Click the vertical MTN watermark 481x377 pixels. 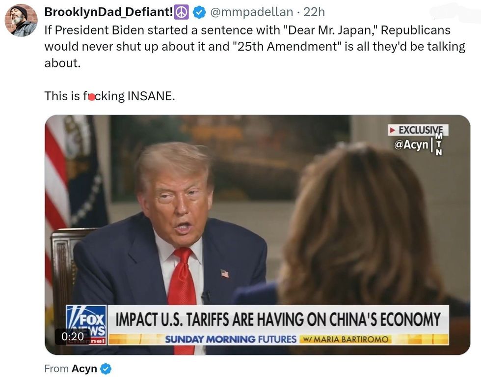(439, 144)
